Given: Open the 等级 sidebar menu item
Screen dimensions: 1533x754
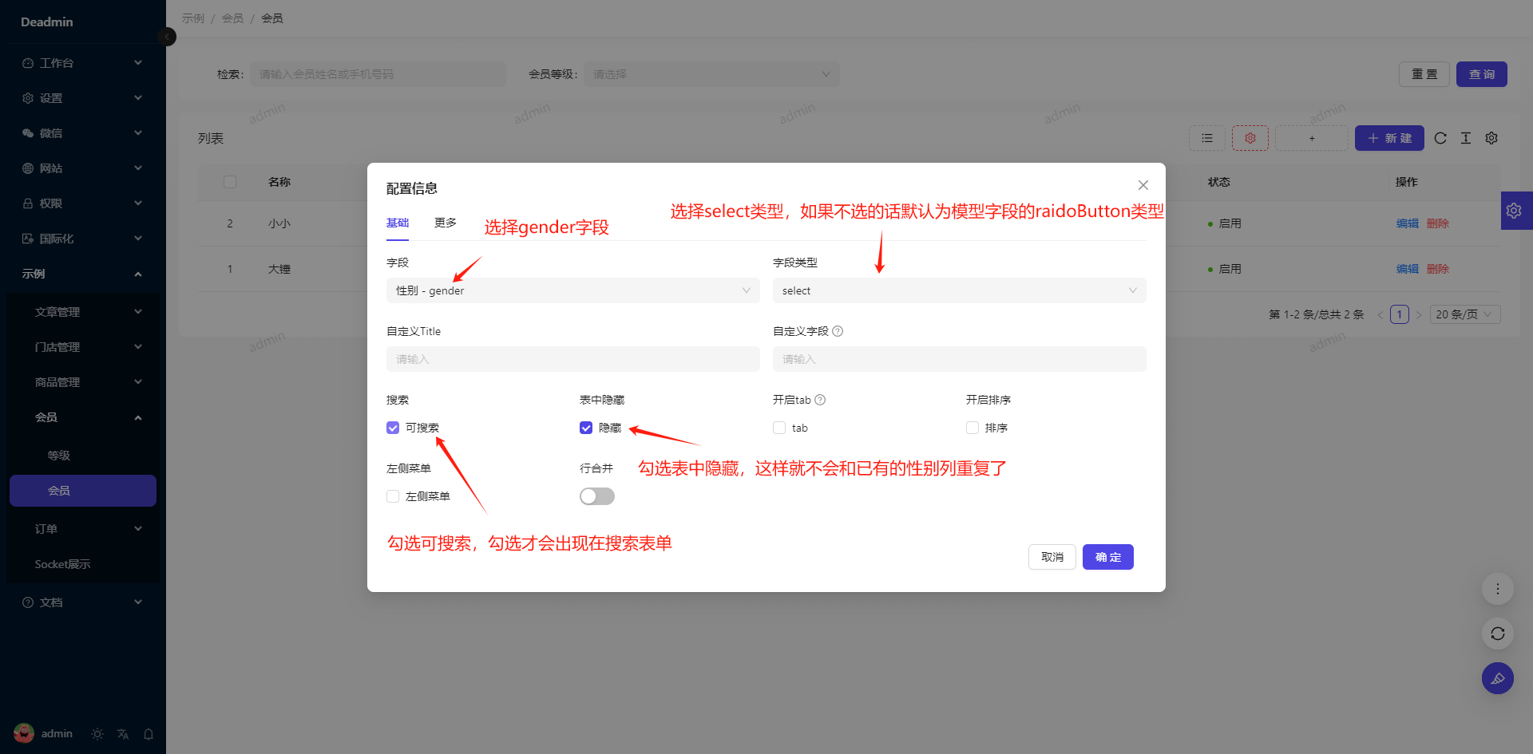Looking at the screenshot, I should coord(59,456).
